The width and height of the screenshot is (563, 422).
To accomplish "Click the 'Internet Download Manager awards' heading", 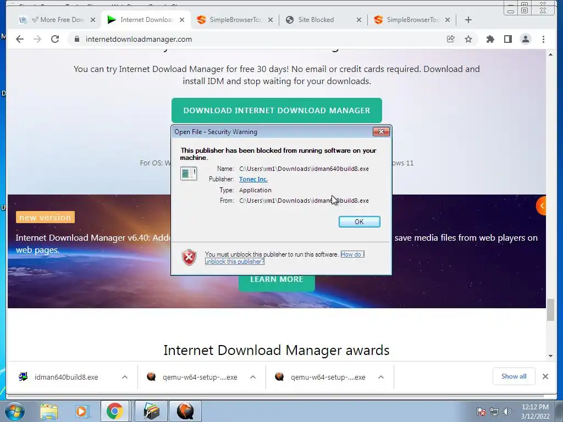I will (277, 350).
